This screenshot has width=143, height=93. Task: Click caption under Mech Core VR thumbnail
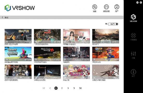[x=40, y=62]
